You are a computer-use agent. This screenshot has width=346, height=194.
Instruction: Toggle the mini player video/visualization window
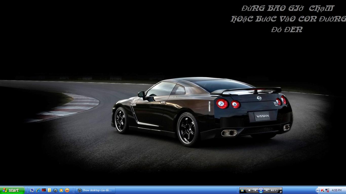tap(281, 189)
